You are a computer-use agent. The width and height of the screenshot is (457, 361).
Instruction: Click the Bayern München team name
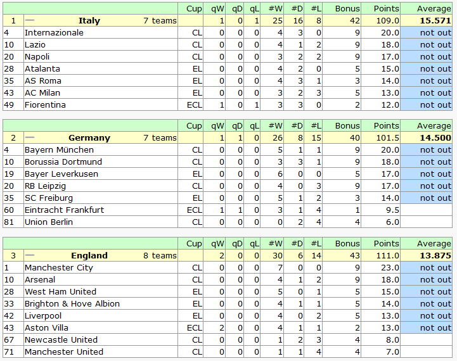point(59,150)
